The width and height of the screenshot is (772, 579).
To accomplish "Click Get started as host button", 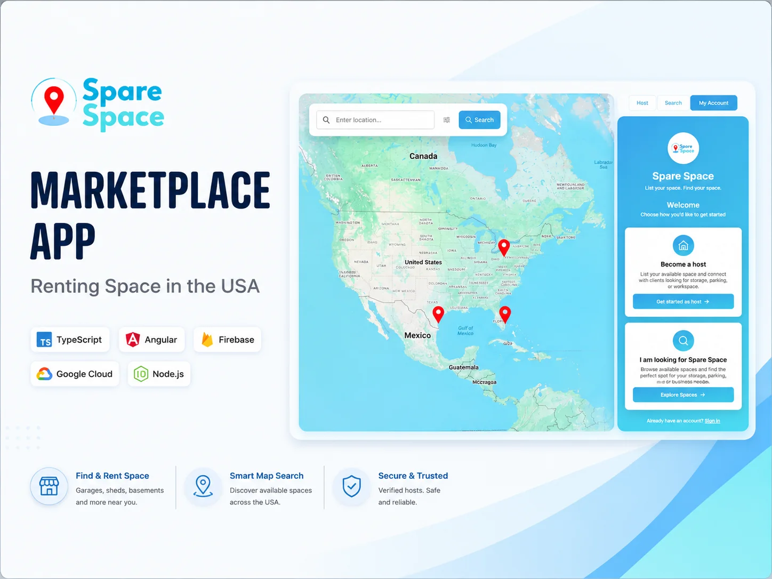I will click(683, 302).
